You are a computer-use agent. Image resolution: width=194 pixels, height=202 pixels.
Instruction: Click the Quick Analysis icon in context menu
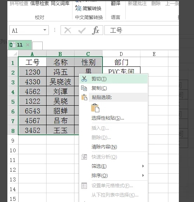[x=84, y=157]
